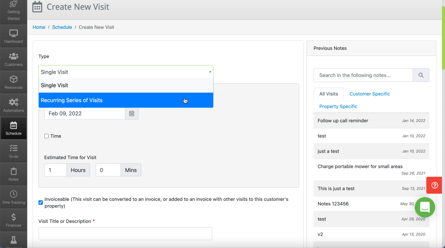Switch to Customer Specific tab
Viewport: 445px width, 248px height.
(x=369, y=94)
